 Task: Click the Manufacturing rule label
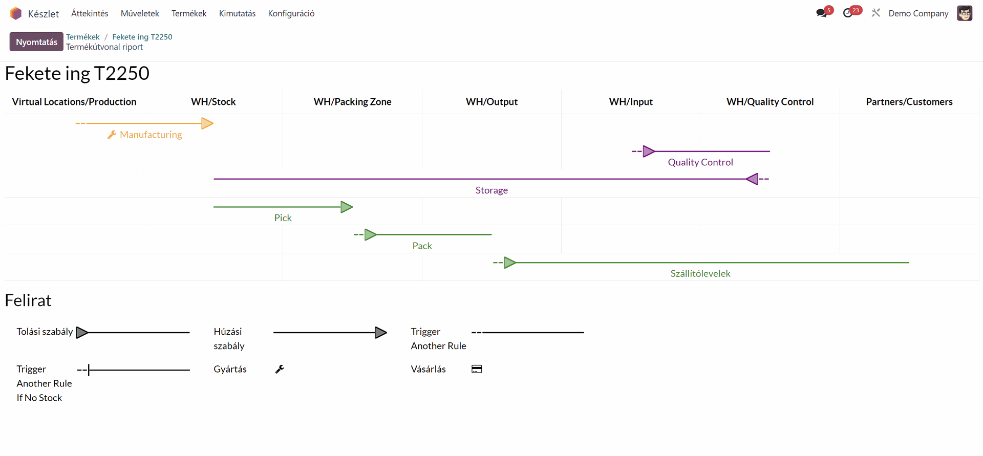tap(151, 135)
